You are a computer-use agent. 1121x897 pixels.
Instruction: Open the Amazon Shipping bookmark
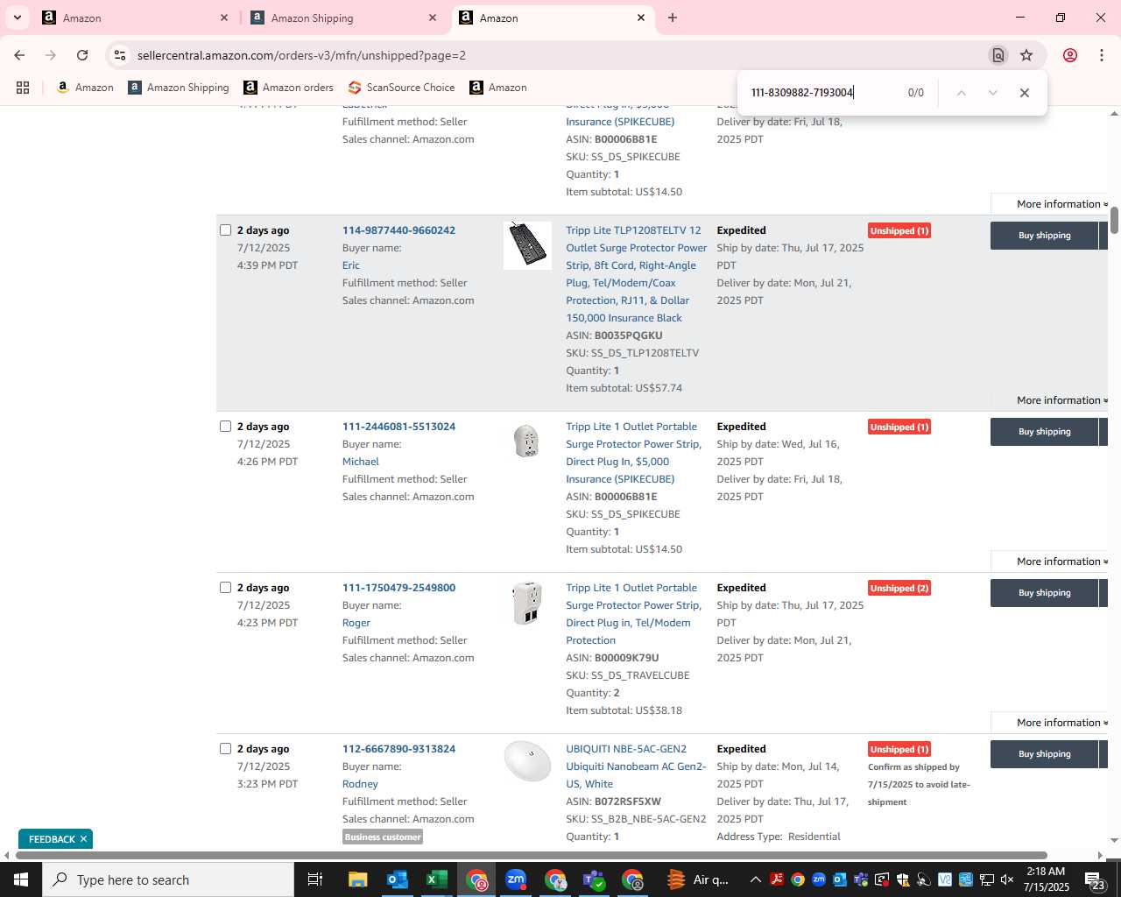[x=179, y=88]
